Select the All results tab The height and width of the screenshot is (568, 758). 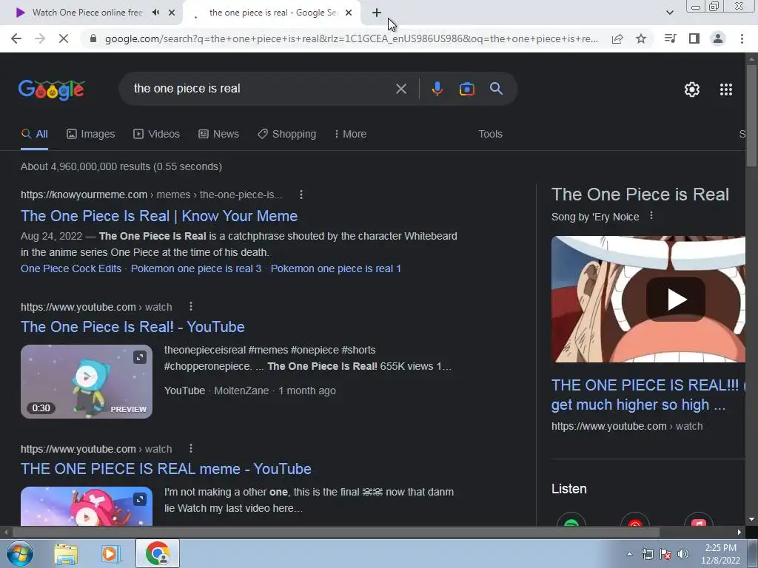[34, 134]
